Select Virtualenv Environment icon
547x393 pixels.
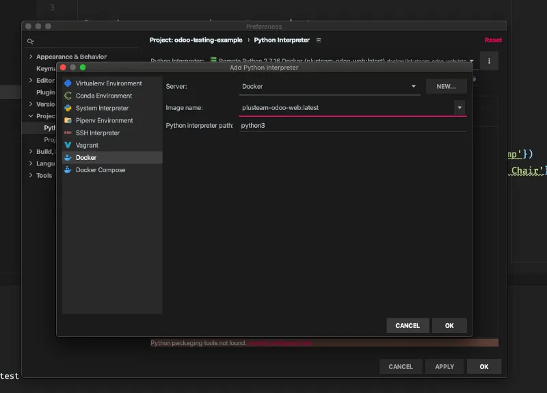pos(68,83)
